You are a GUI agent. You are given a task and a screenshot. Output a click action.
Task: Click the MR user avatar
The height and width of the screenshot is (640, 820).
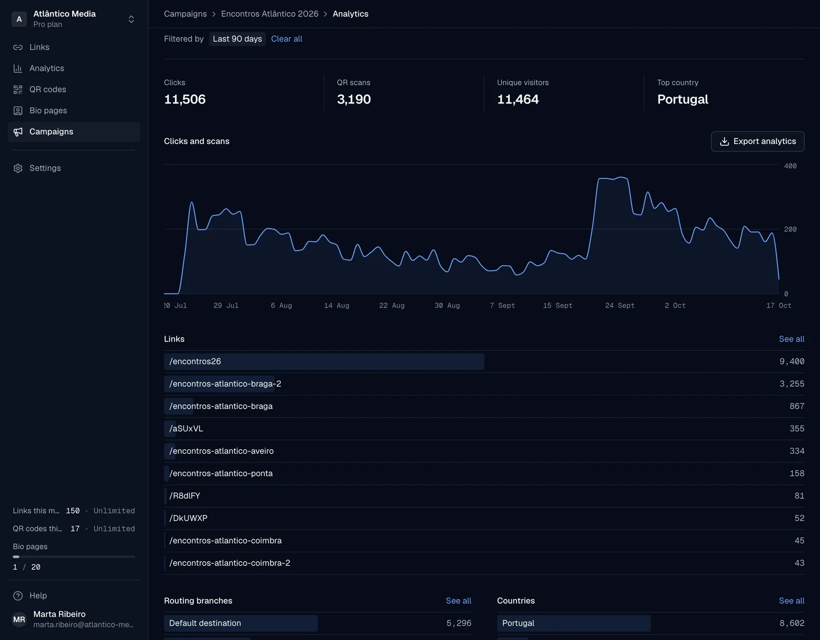(19, 620)
